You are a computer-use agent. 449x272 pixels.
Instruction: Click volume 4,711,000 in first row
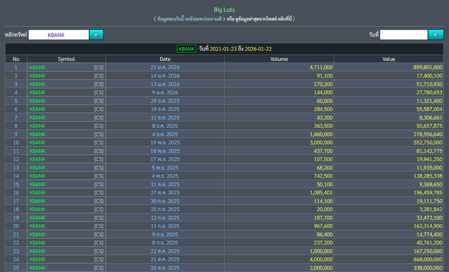(x=317, y=67)
